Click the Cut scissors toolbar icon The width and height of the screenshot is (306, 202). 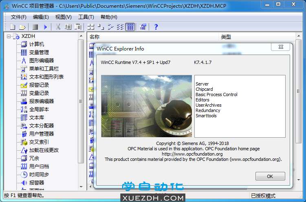pyautogui.click(x=58, y=27)
